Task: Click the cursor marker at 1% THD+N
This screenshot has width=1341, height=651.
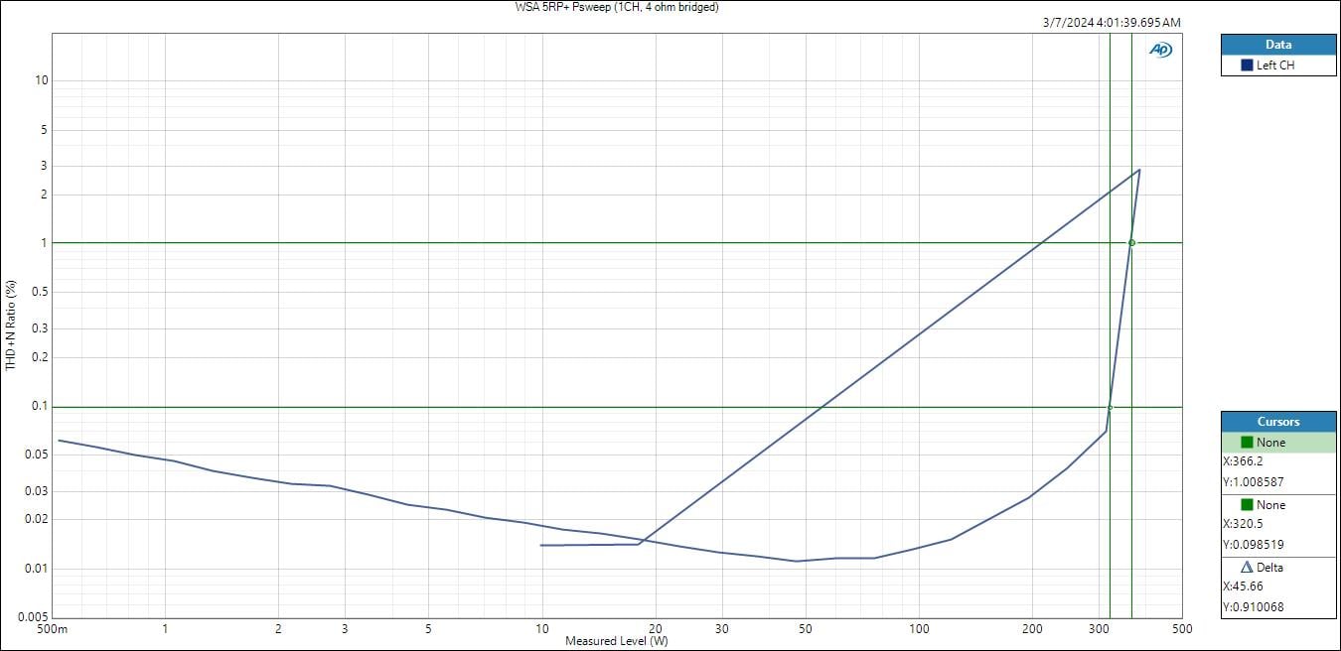Action: [x=1131, y=243]
